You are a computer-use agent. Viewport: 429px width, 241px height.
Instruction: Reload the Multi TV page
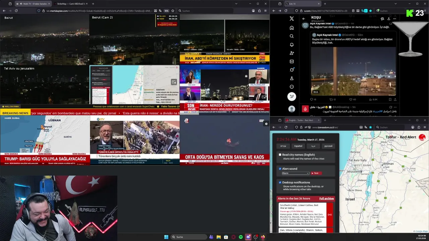point(16,11)
